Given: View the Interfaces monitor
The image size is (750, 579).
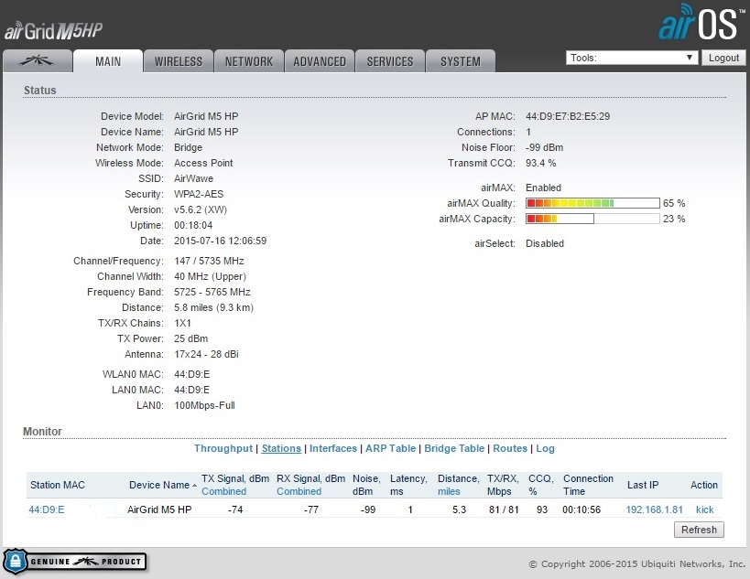Looking at the screenshot, I should 333,448.
